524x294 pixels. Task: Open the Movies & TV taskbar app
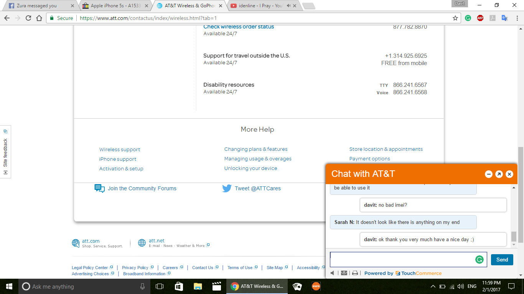click(x=217, y=286)
